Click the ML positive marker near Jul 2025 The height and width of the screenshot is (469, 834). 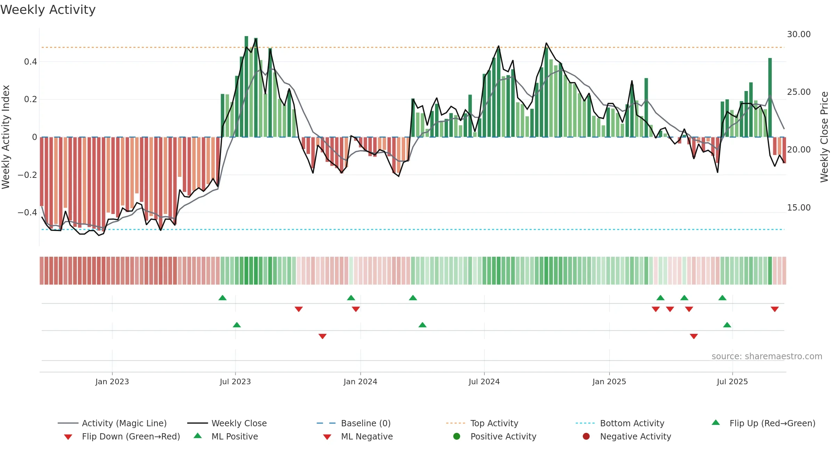pyautogui.click(x=727, y=325)
